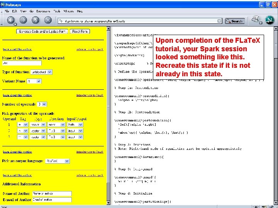This screenshot has width=278, height=208.
Task: Open the Window menu
Action: [69, 11]
